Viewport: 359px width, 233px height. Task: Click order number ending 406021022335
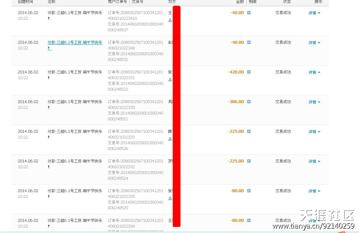136,194
